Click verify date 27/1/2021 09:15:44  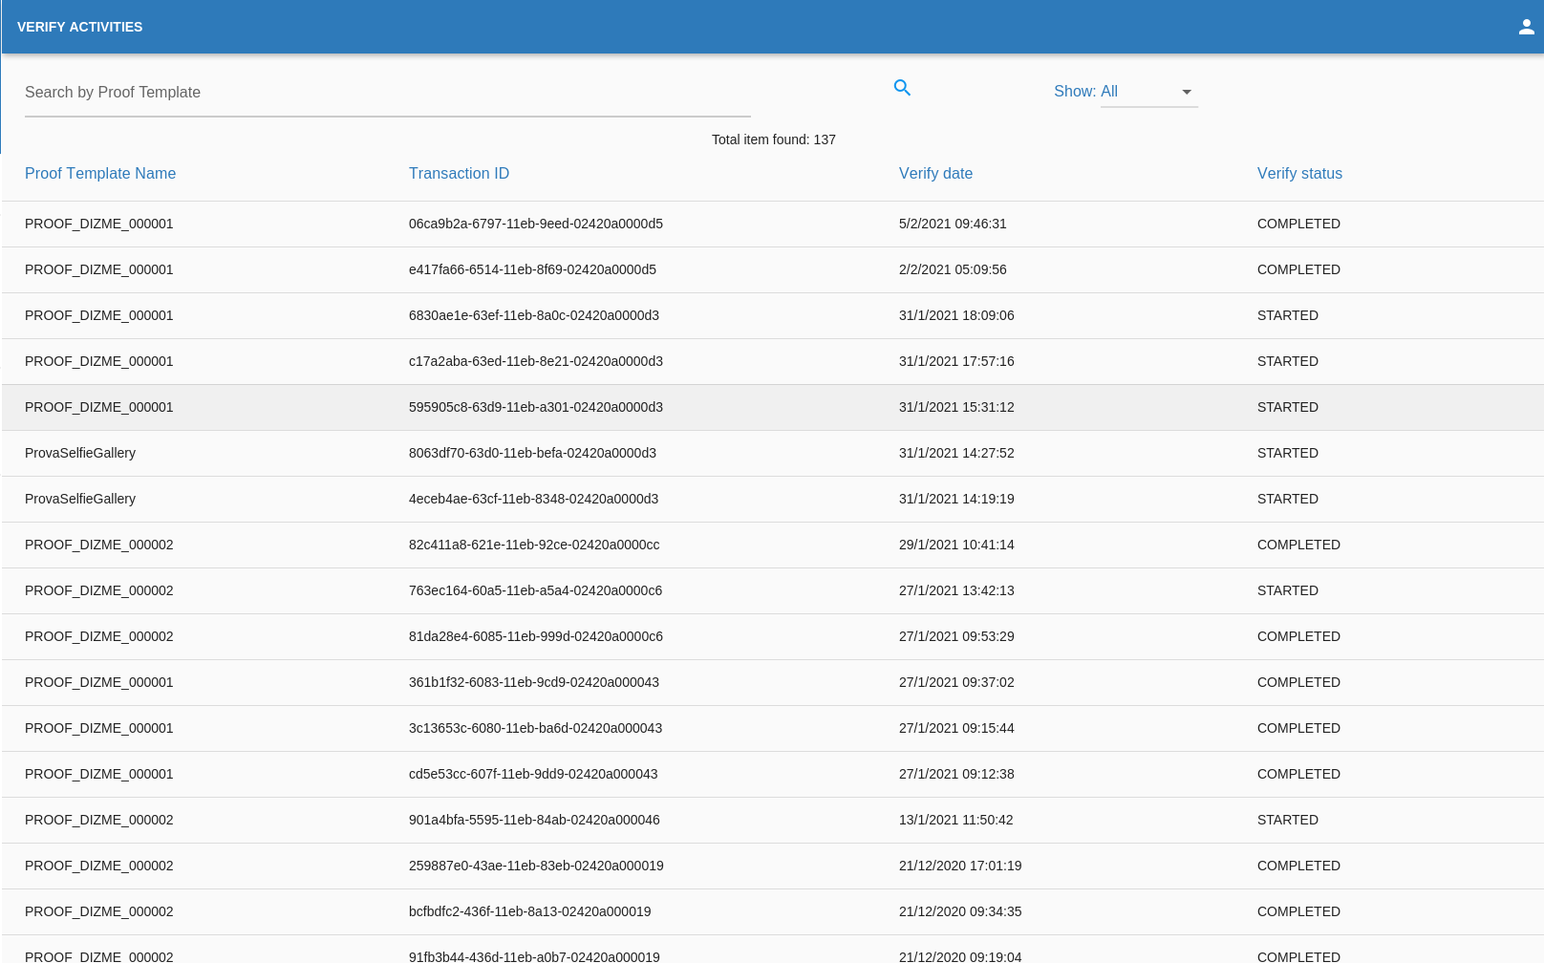[x=956, y=728]
